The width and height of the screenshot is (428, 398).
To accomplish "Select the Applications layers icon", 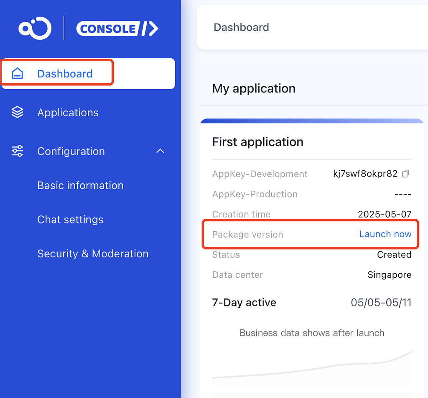I will point(17,112).
